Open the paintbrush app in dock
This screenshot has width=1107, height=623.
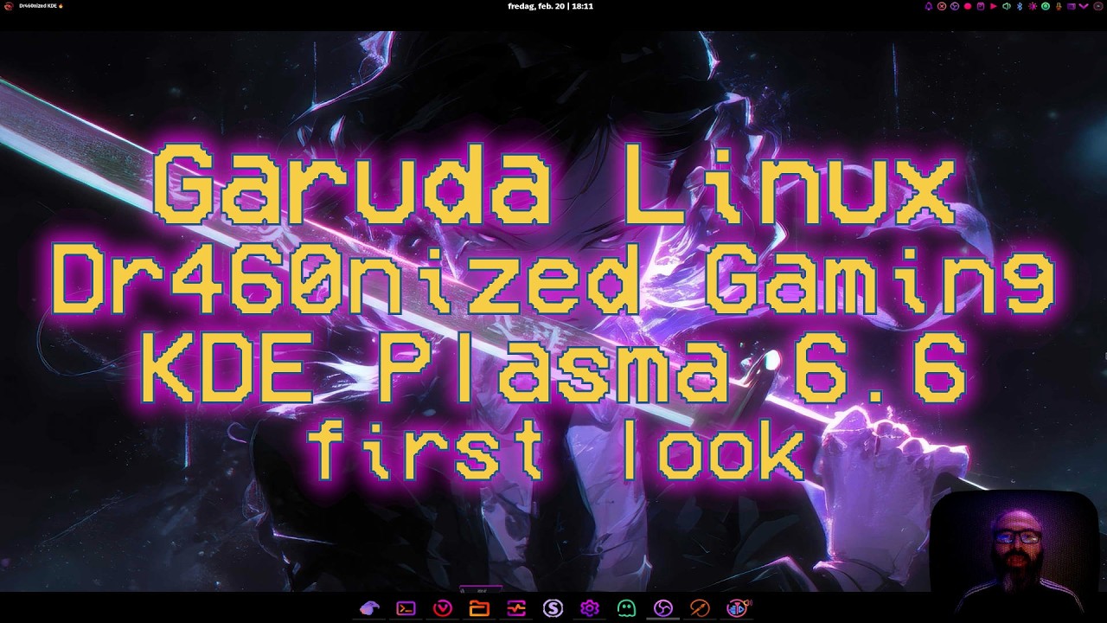(700, 608)
